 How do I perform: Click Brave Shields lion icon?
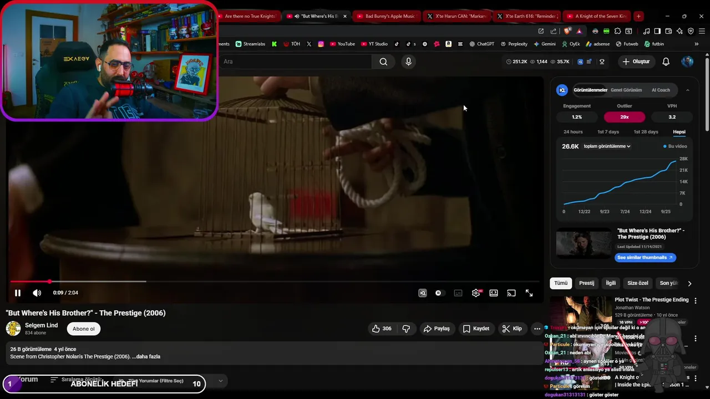pyautogui.click(x=567, y=31)
